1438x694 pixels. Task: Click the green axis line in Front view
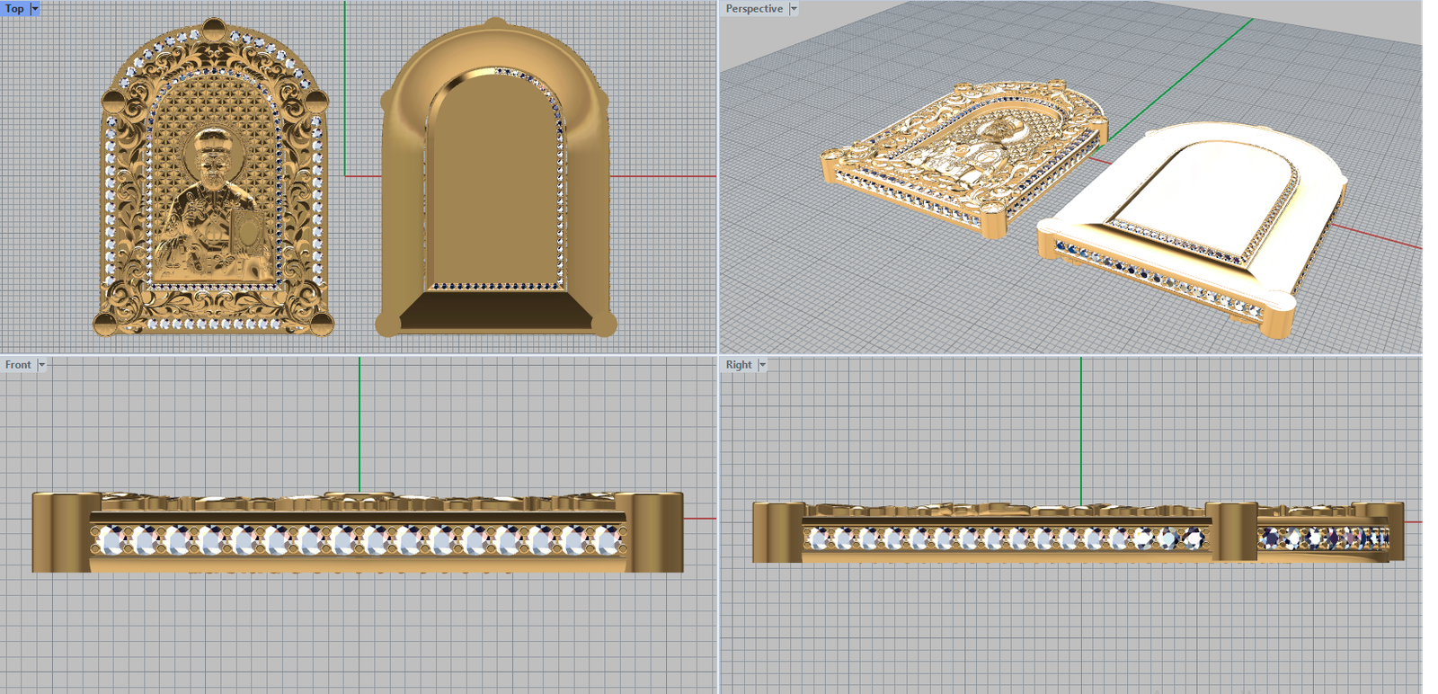coord(359,423)
